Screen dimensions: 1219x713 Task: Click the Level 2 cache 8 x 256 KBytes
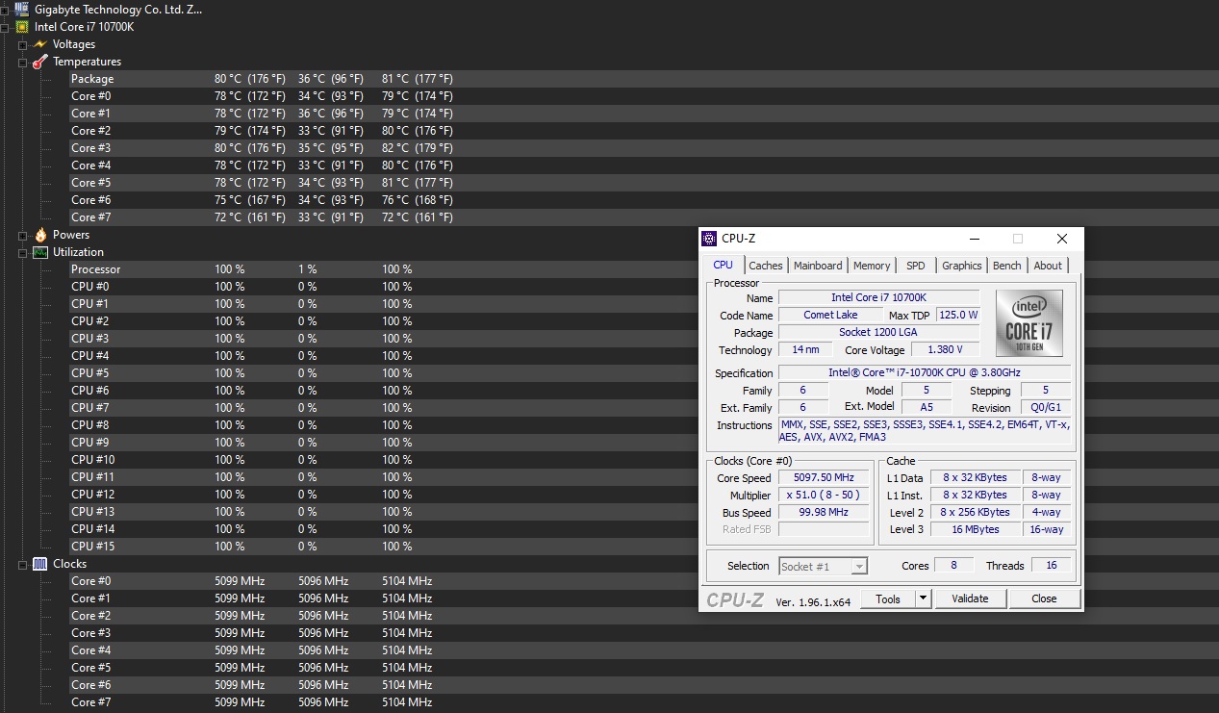click(975, 512)
